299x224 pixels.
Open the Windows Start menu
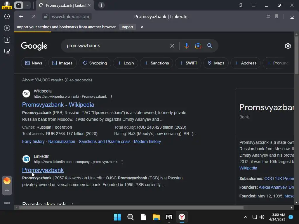click(x=117, y=217)
